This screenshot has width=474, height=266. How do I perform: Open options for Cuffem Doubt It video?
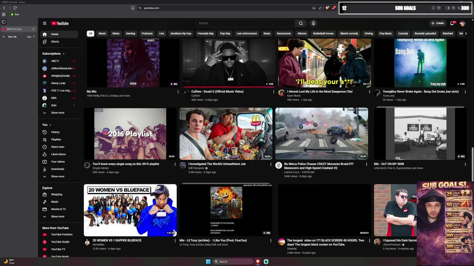274,92
